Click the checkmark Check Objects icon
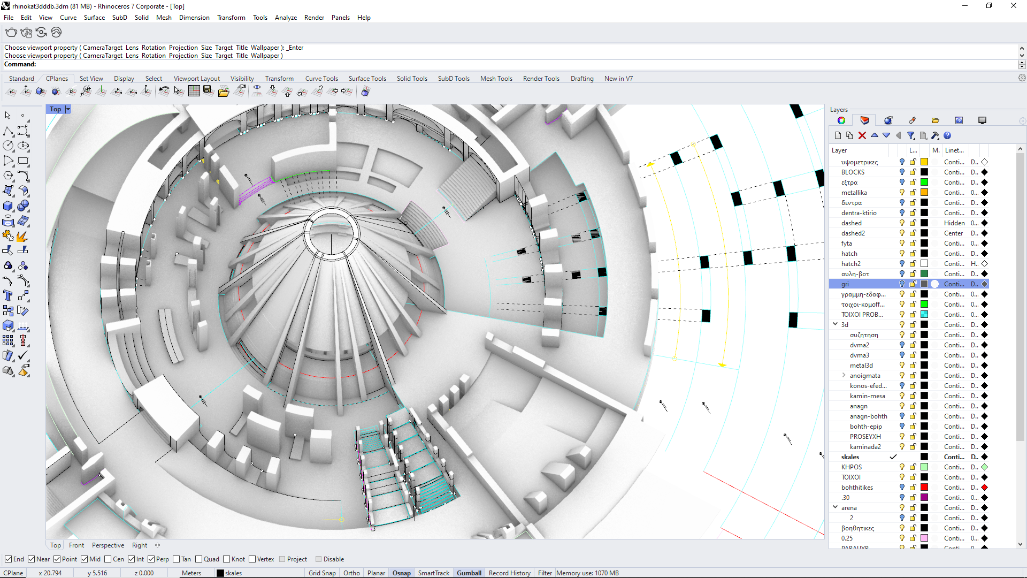 [x=23, y=356]
